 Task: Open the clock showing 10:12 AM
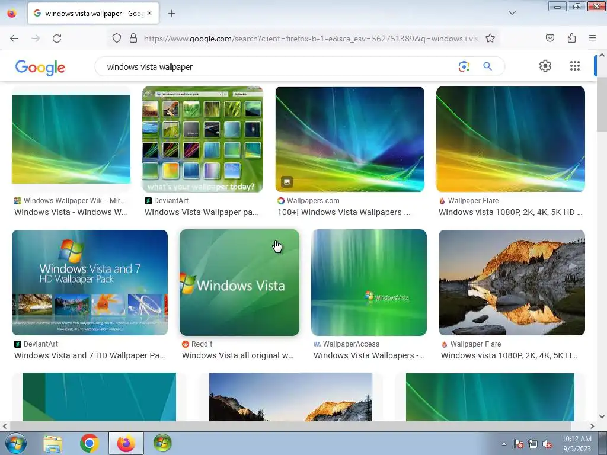pos(577,444)
